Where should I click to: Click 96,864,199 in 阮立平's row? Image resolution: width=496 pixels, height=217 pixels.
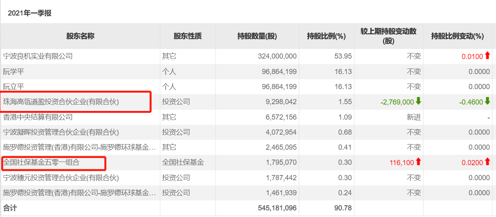pyautogui.click(x=279, y=87)
